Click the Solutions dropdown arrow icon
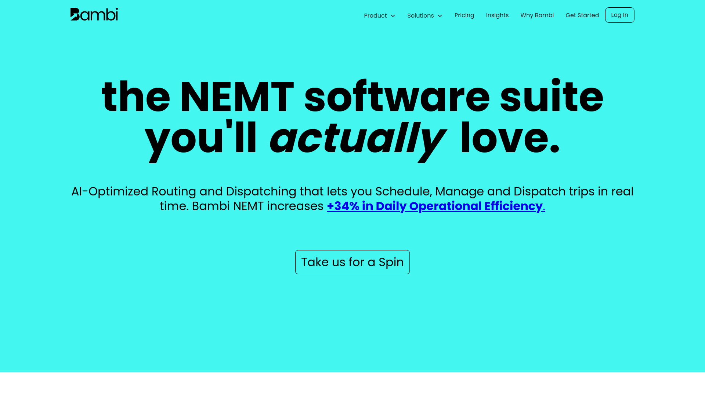This screenshot has width=705, height=396. tap(440, 15)
